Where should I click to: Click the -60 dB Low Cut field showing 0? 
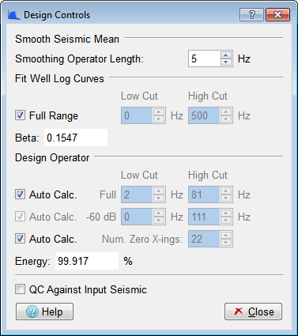tap(137, 217)
